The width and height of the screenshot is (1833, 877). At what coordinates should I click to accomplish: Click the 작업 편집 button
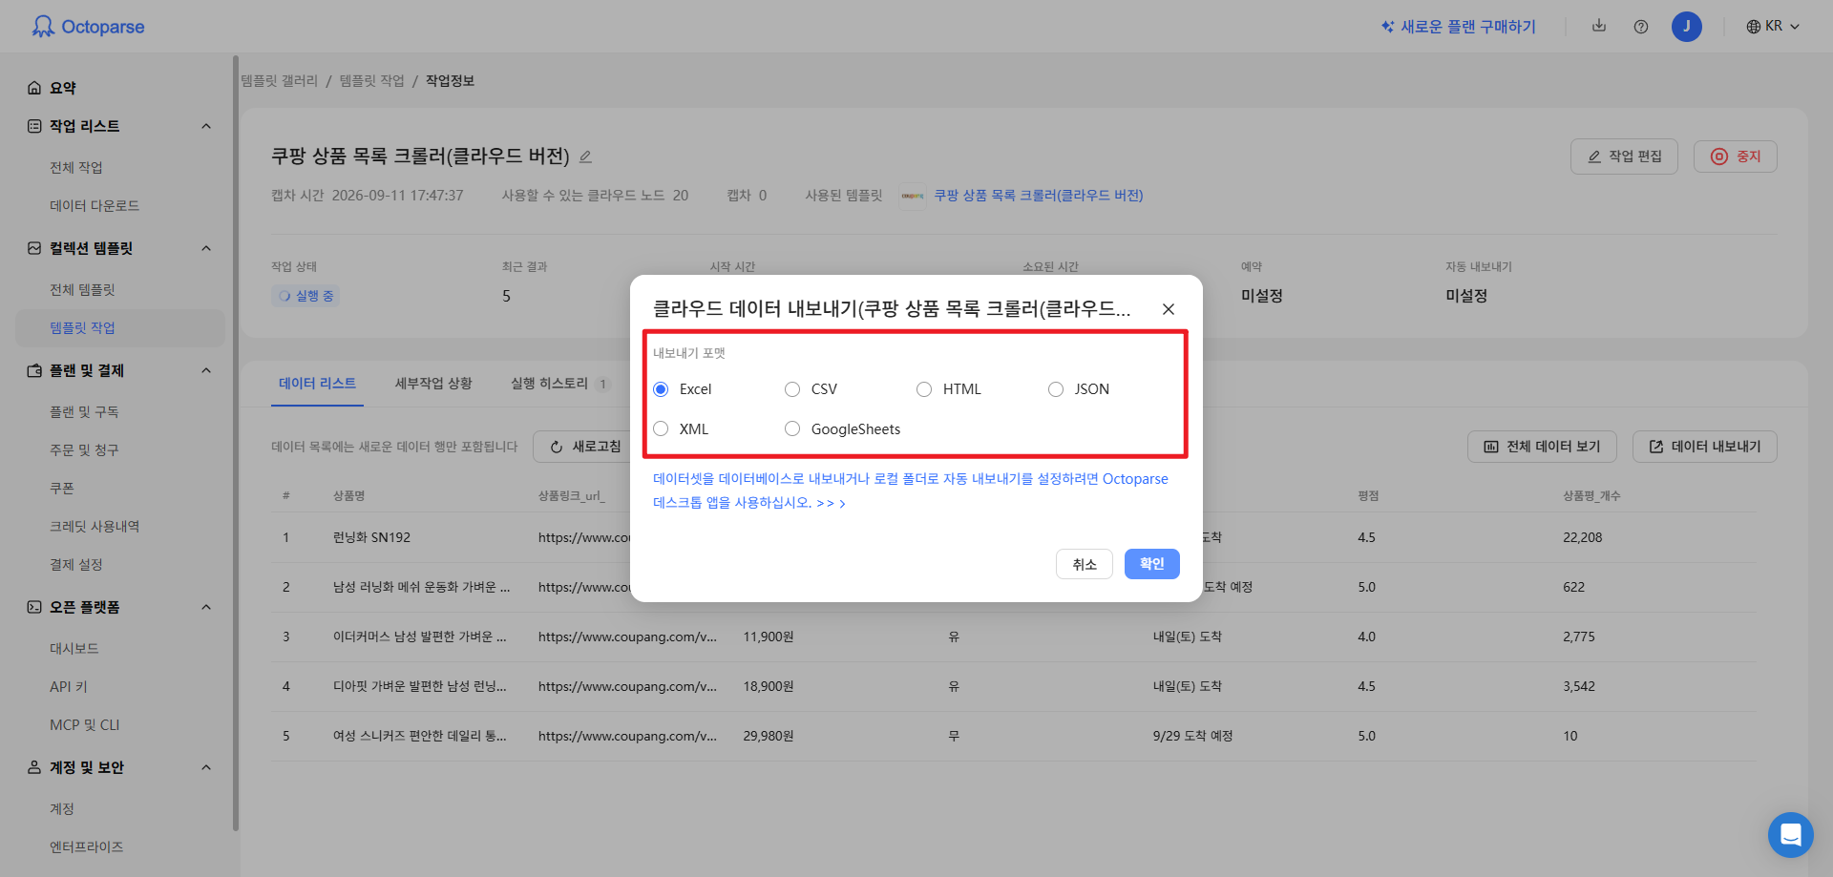(x=1624, y=157)
